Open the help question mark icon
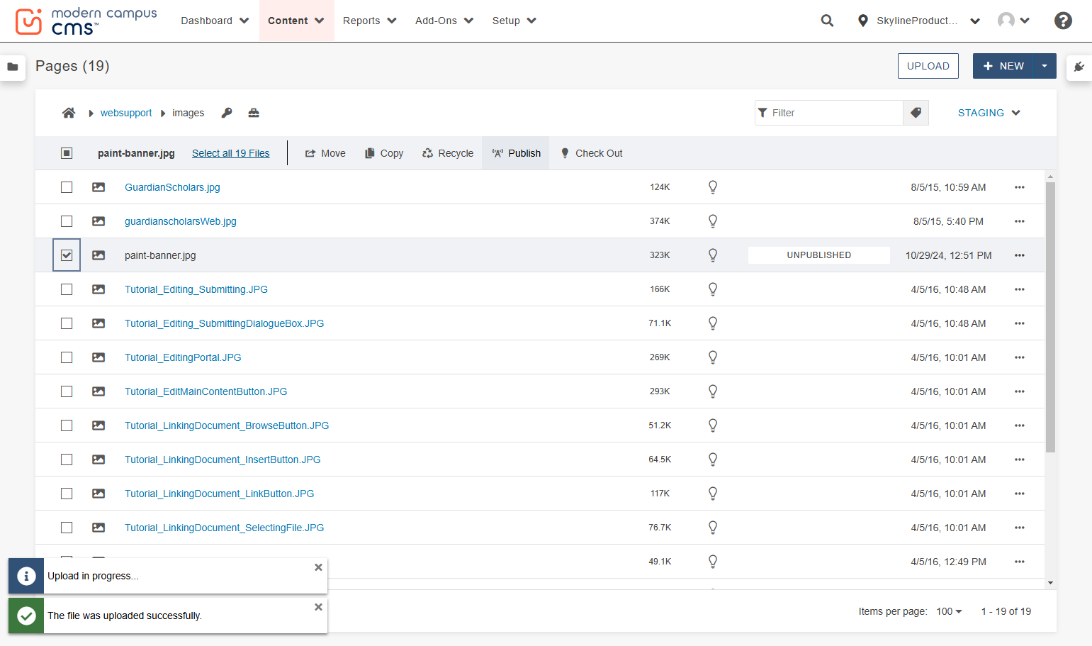This screenshot has height=646, width=1092. (x=1063, y=21)
